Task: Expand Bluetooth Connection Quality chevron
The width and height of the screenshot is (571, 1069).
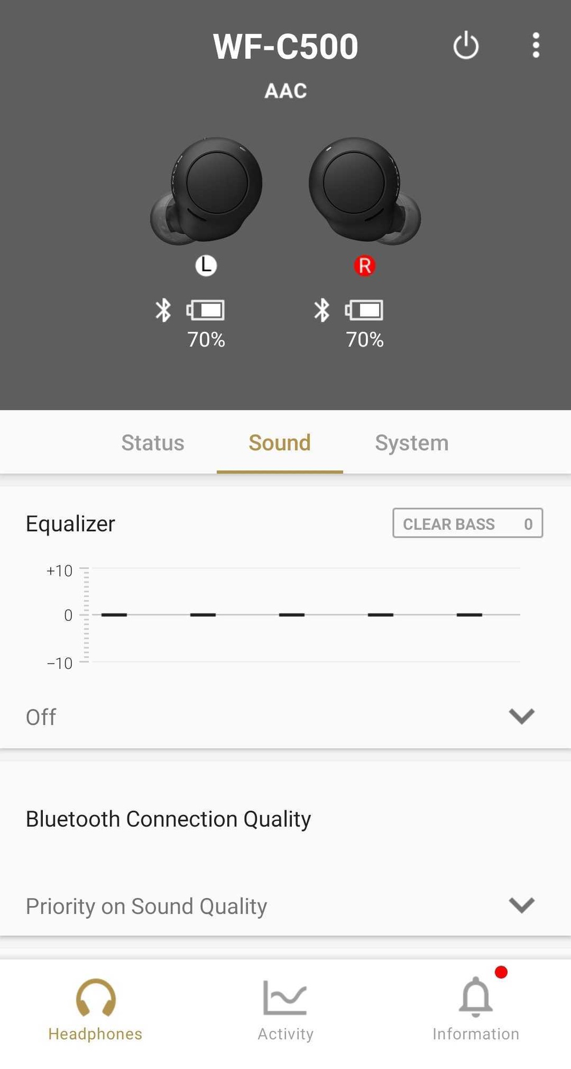Action: coord(521,905)
